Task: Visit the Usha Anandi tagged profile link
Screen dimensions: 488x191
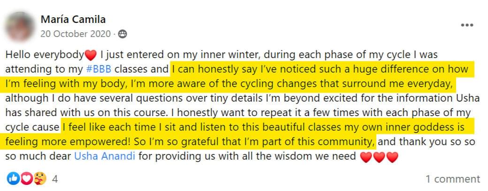Action: (105, 155)
